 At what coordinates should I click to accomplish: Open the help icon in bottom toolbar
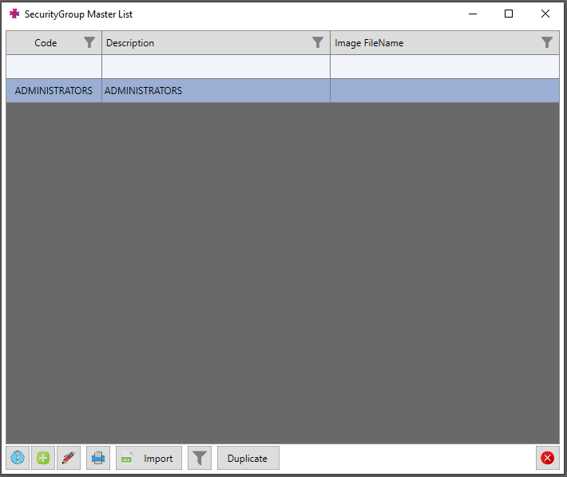point(18,458)
